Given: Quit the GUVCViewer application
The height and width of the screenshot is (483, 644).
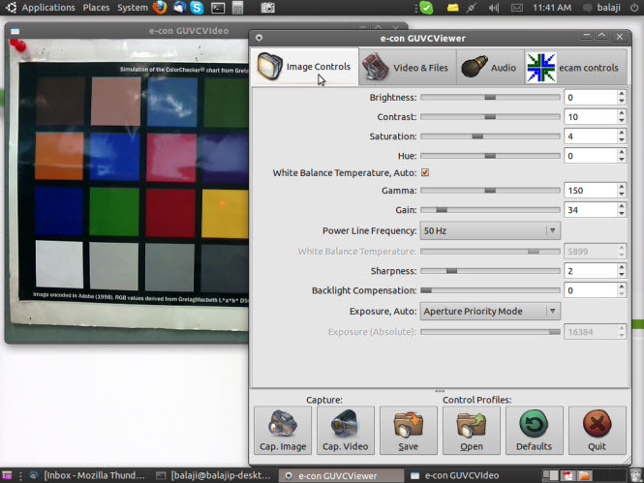Looking at the screenshot, I should click(x=598, y=431).
